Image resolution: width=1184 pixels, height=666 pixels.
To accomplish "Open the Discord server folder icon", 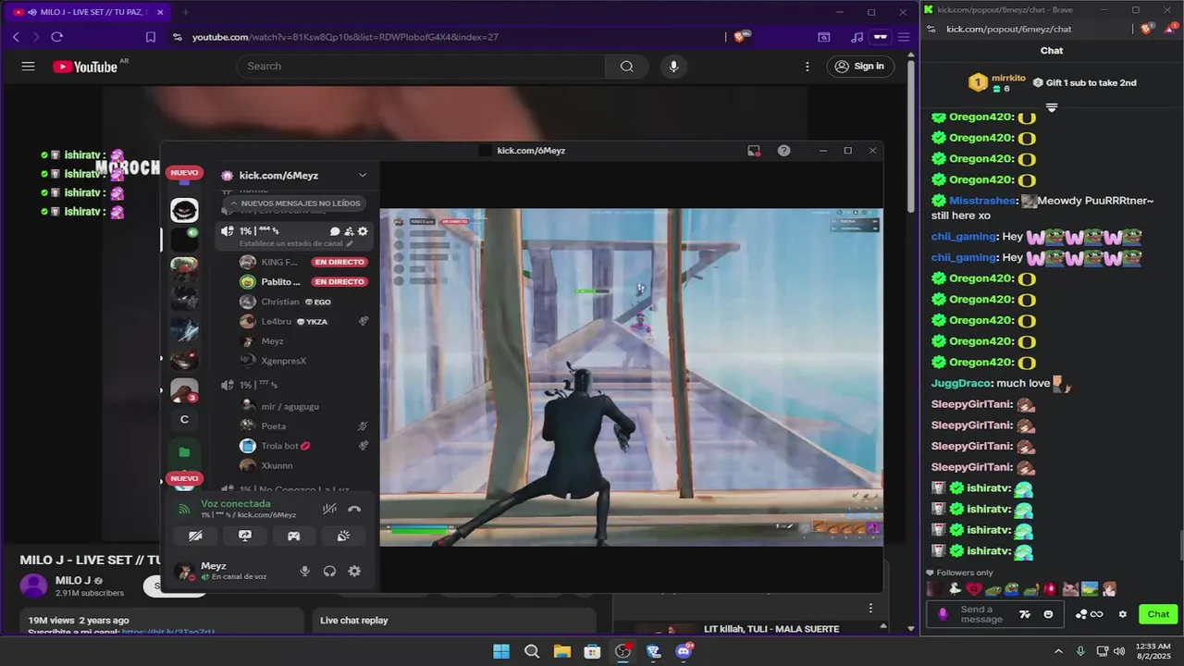I will pos(184,451).
